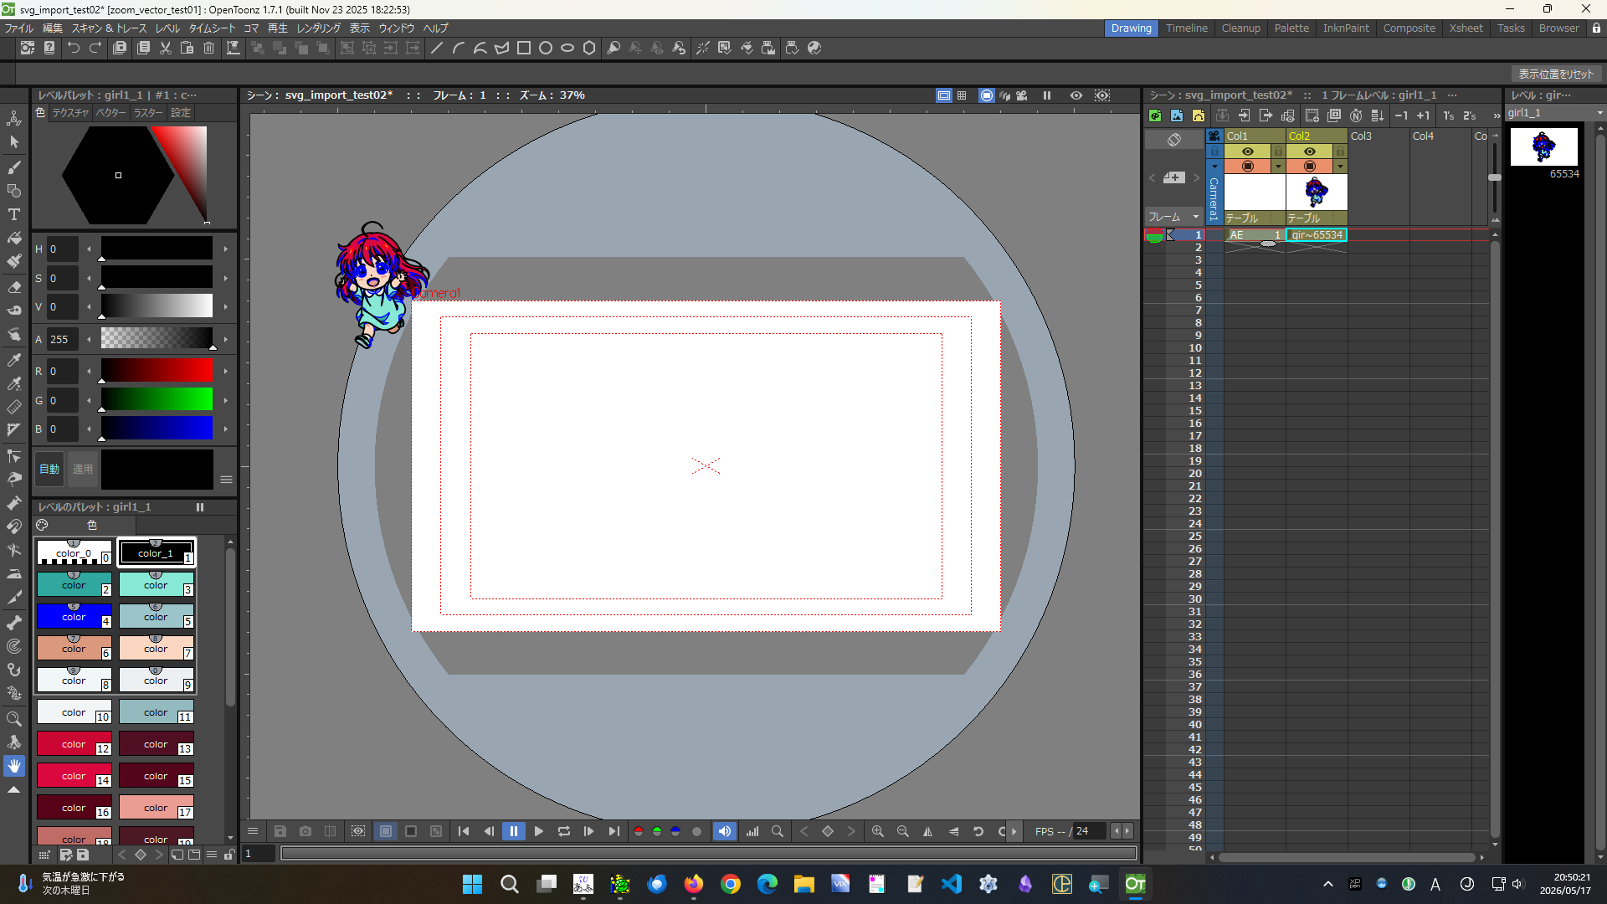The height and width of the screenshot is (904, 1607).
Task: Click the FPS value field showing 24
Action: 1089,831
